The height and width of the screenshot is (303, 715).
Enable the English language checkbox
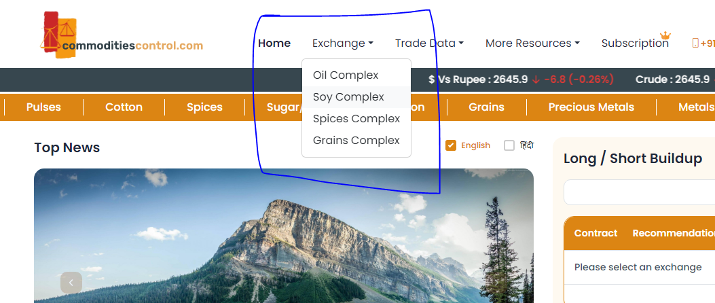click(x=451, y=145)
